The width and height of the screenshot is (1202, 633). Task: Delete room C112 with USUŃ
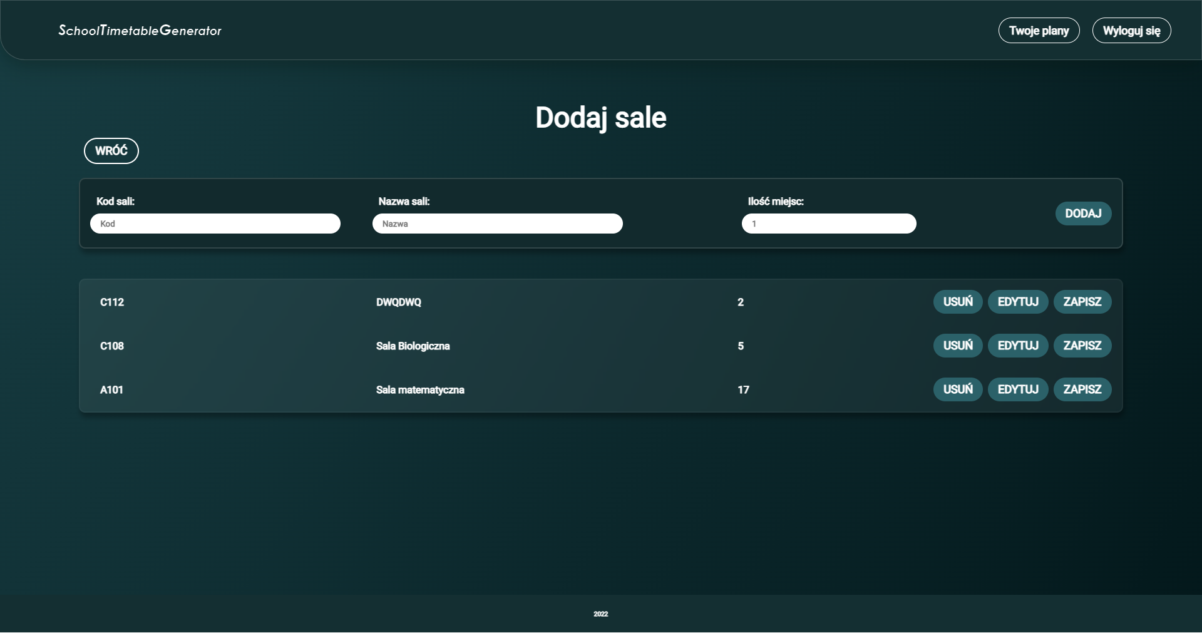click(x=957, y=302)
